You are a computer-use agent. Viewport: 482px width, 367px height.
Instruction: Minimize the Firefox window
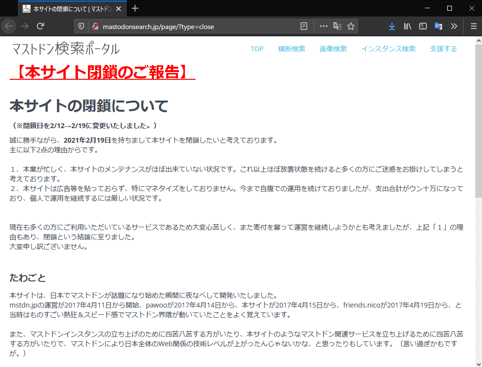[x=427, y=8]
